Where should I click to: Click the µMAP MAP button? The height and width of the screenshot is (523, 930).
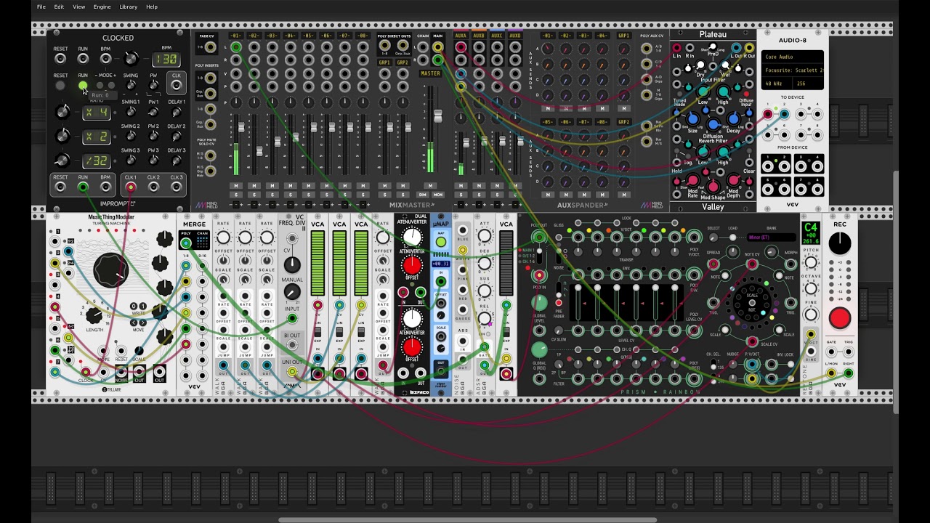(441, 243)
